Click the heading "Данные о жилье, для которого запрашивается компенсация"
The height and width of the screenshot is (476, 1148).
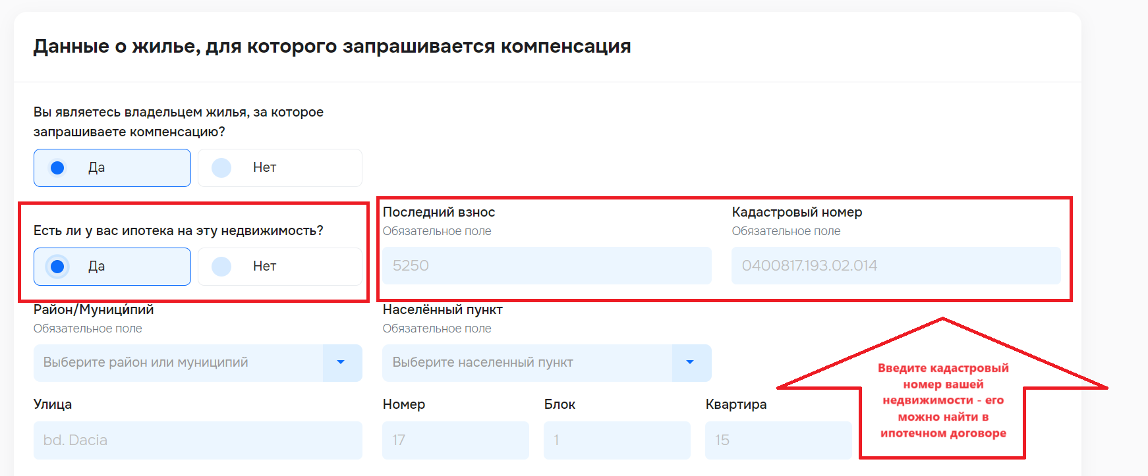click(x=332, y=47)
